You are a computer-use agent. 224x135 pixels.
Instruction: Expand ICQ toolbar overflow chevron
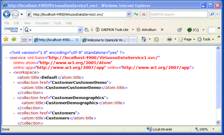click(219, 28)
